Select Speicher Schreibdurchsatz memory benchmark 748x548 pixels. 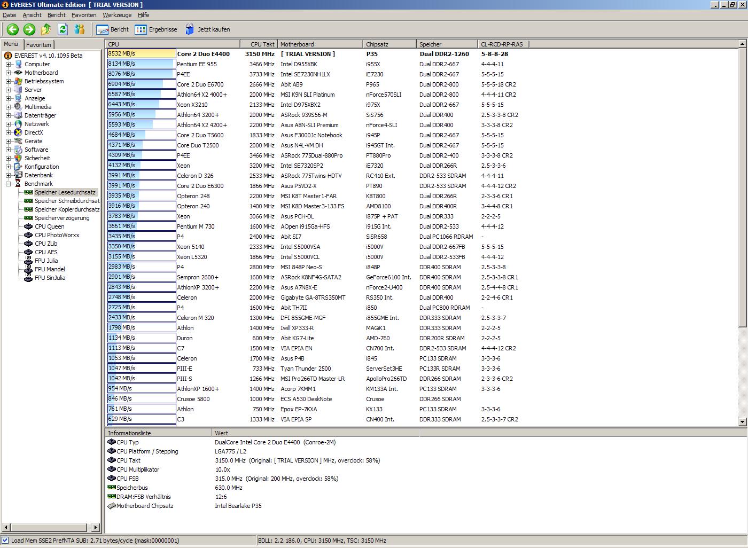(x=67, y=201)
